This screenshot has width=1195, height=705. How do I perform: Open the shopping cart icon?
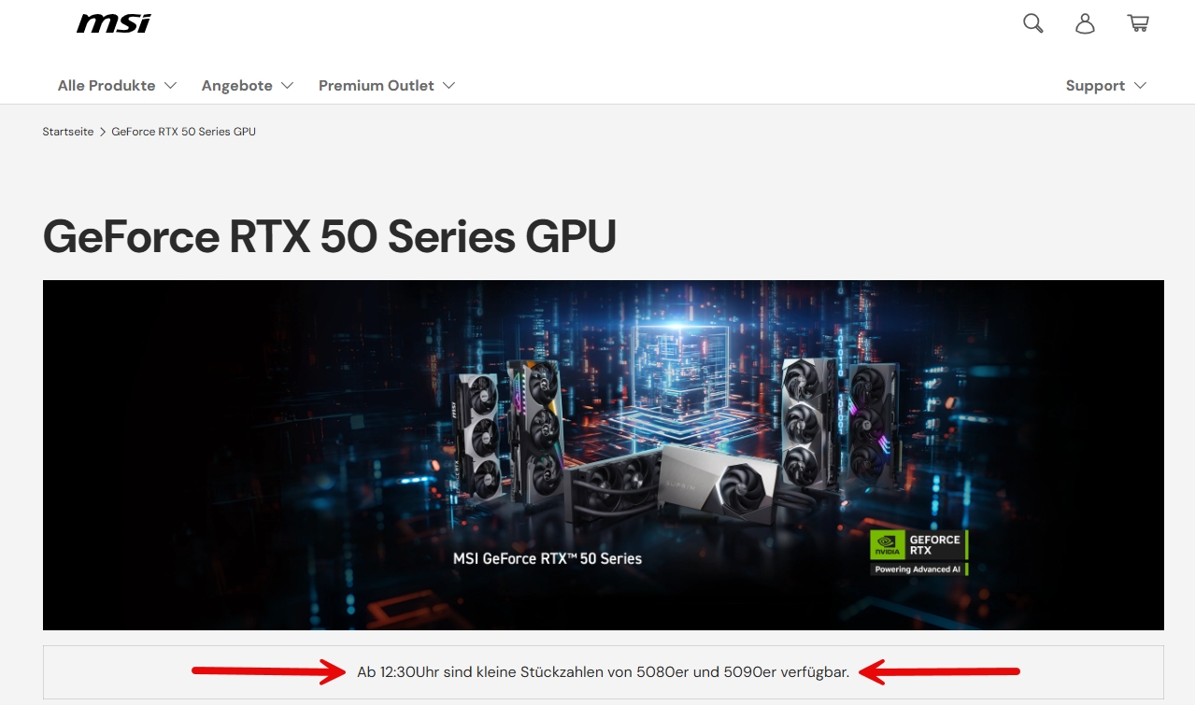pos(1138,23)
